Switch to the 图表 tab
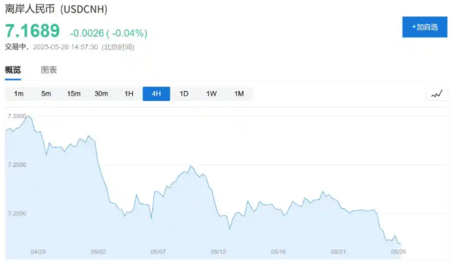Image resolution: width=457 pixels, height=263 pixels. tap(49, 70)
